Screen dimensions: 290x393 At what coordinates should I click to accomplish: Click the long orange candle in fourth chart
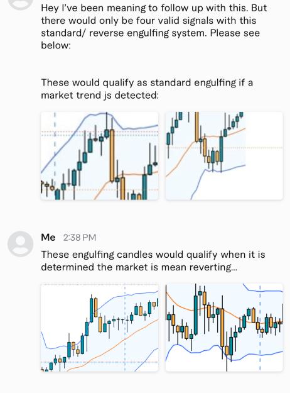222,328
